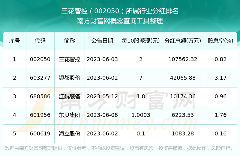Click the 代码 column header
The width and height of the screenshot is (240, 163).
40,41
